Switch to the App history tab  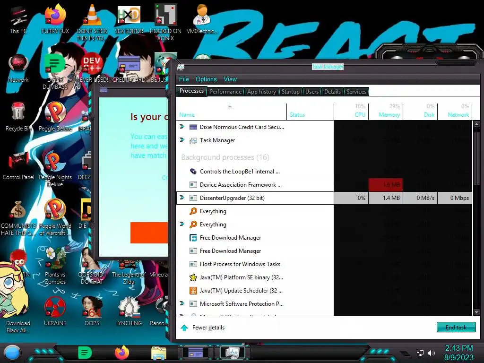(x=261, y=92)
